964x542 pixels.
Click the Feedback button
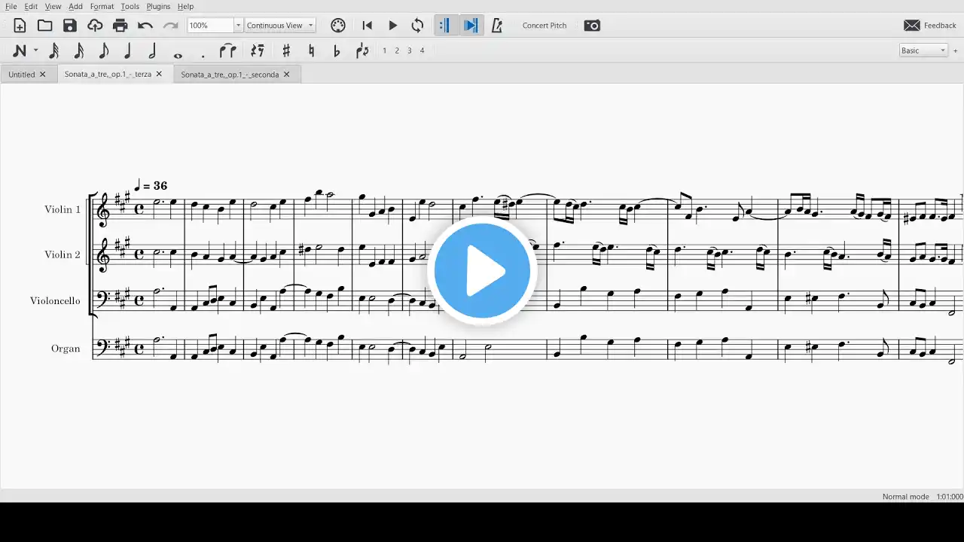coord(929,26)
